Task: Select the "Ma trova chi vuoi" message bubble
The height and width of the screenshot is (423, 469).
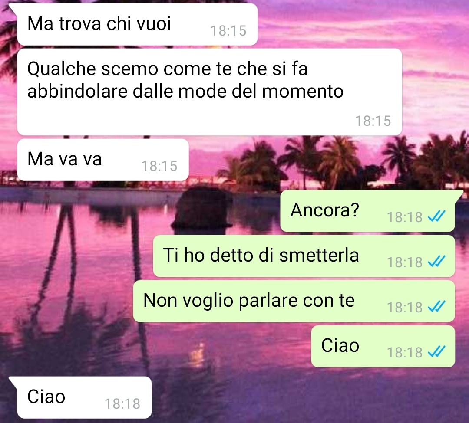Action: point(137,24)
